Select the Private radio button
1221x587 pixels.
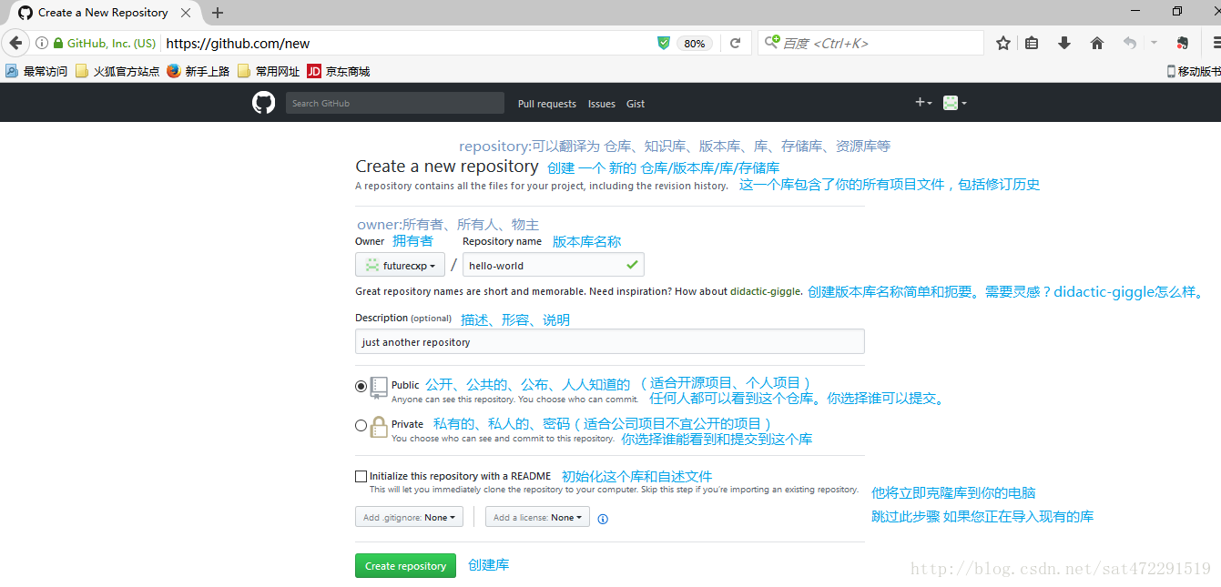[361, 425]
